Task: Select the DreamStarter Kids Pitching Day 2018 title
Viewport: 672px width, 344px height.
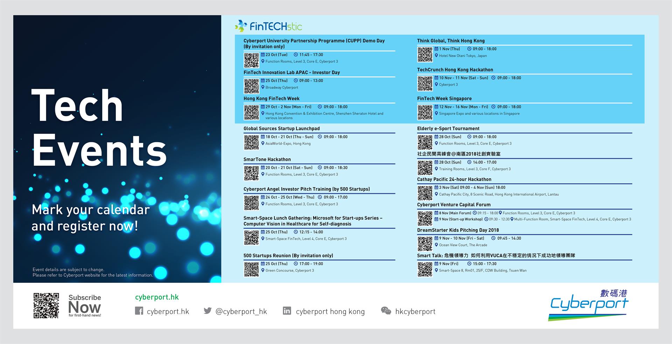Action: pyautogui.click(x=458, y=230)
